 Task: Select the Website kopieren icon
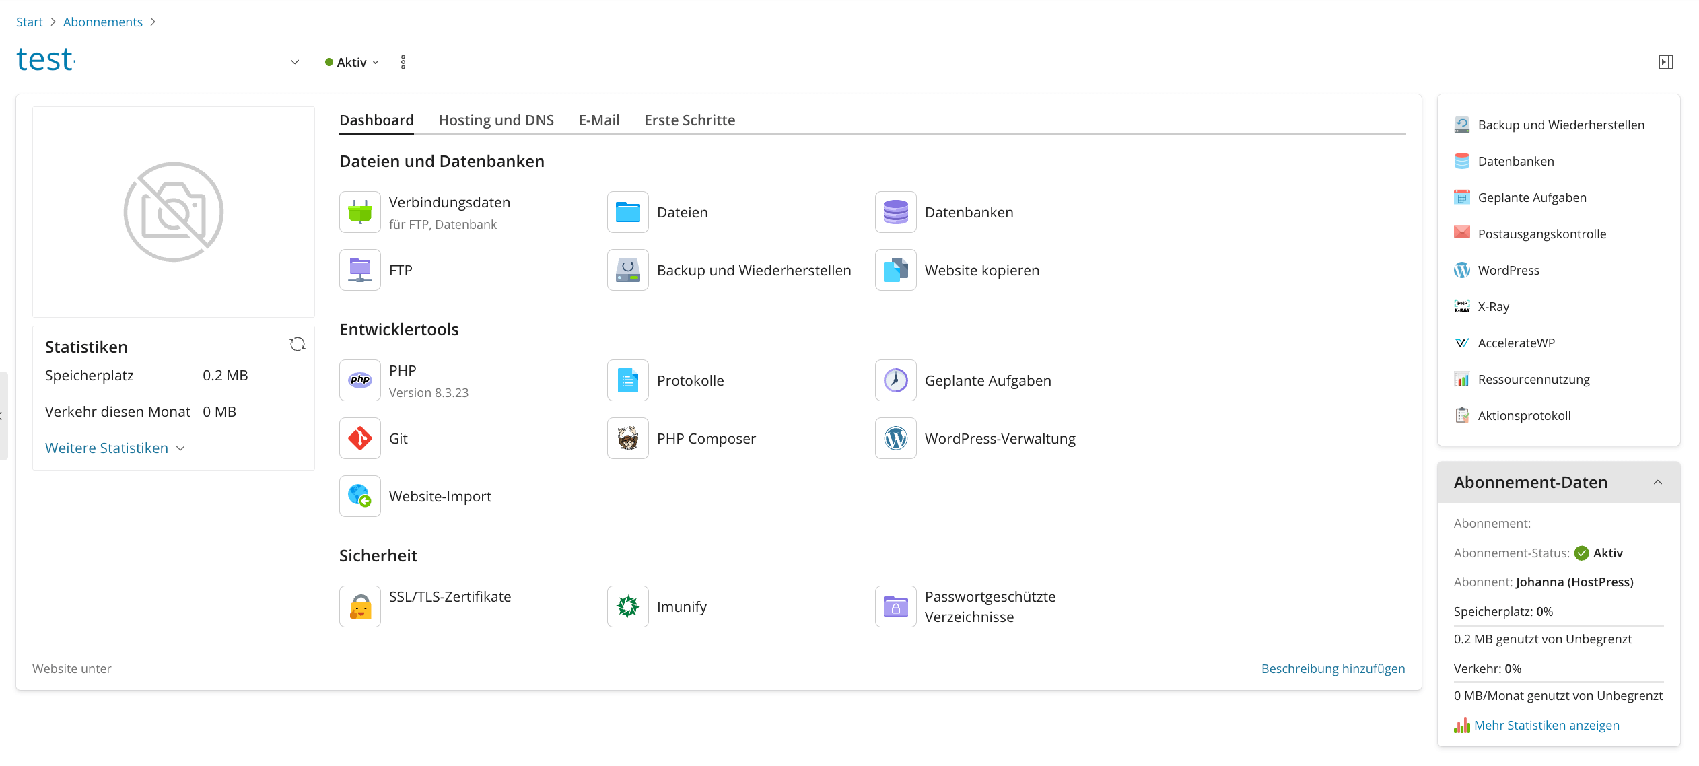click(895, 270)
